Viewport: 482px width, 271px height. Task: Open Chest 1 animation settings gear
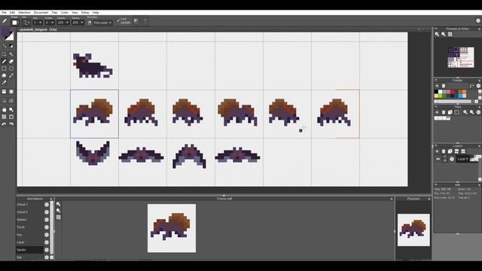pyautogui.click(x=47, y=204)
